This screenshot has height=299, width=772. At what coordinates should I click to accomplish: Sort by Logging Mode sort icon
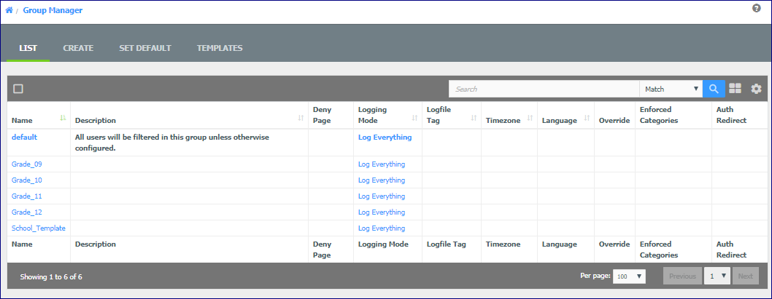pyautogui.click(x=414, y=118)
